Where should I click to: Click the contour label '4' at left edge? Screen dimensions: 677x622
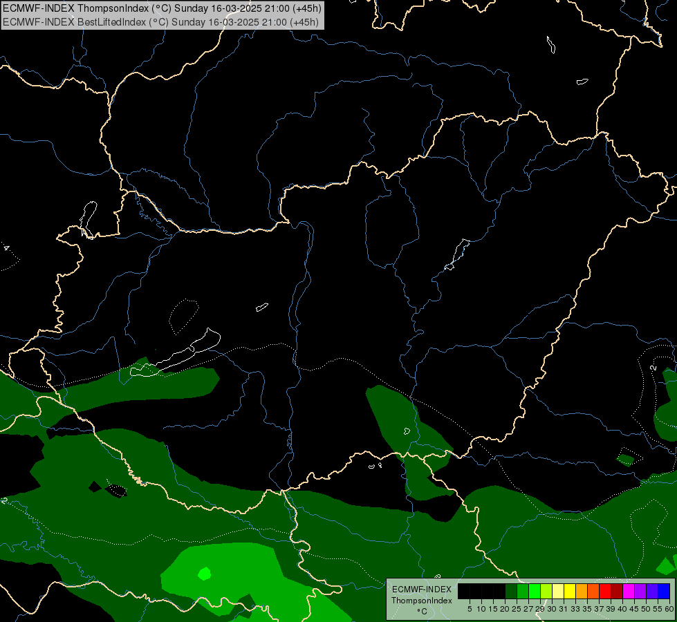click(6, 248)
